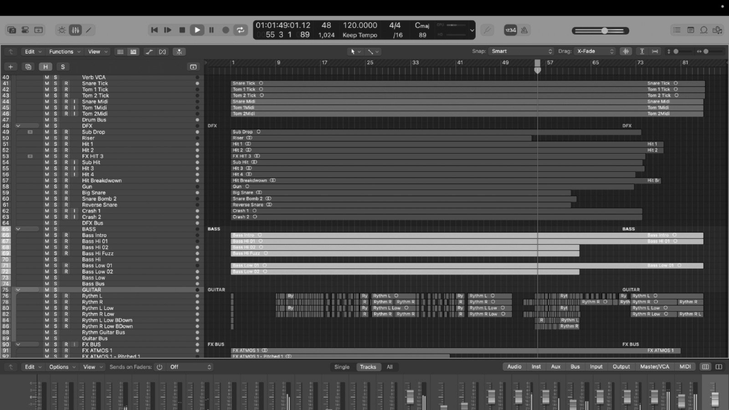Toggle the Quick Help toolbar icon
This screenshot has width=729, height=410.
click(x=39, y=30)
